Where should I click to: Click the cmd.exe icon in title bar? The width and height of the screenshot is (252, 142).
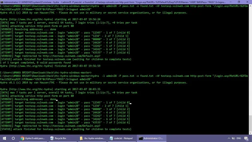tap(2, 2)
